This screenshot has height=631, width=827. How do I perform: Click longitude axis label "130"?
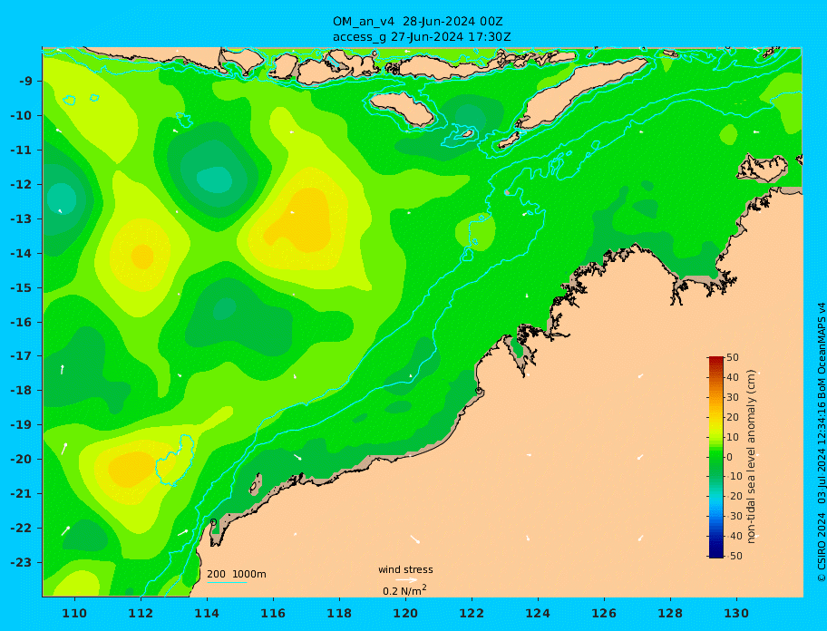click(736, 613)
